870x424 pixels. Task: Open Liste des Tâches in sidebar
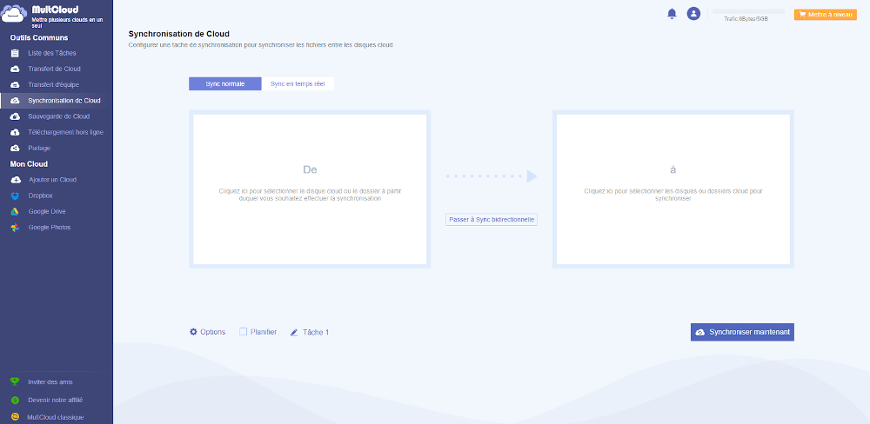(x=51, y=53)
